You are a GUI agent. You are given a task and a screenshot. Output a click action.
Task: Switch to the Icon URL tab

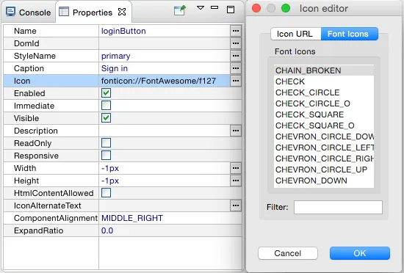point(296,34)
